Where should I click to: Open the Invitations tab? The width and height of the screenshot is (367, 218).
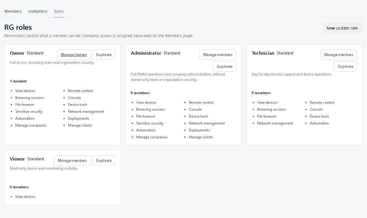pos(38,11)
